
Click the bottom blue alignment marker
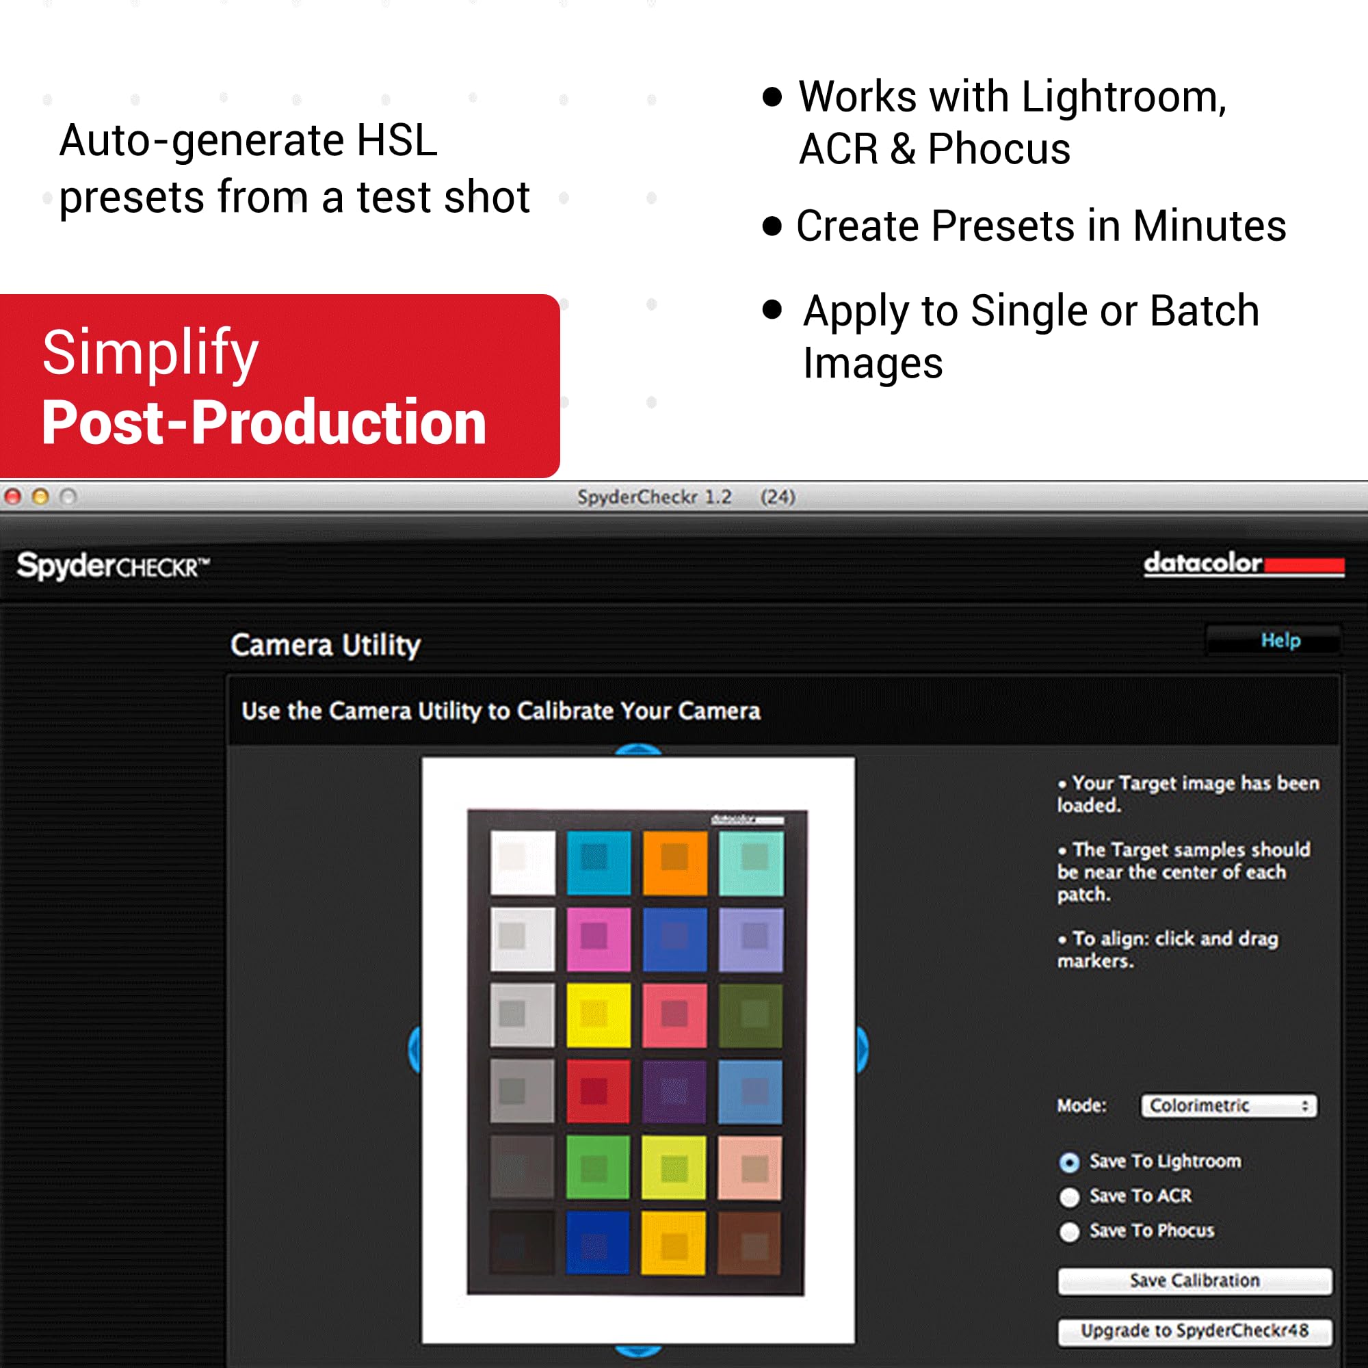click(638, 1350)
